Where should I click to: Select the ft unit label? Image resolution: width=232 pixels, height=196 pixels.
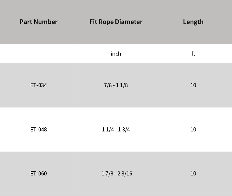[x=193, y=54]
